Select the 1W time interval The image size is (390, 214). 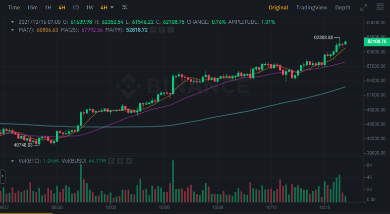tap(90, 7)
